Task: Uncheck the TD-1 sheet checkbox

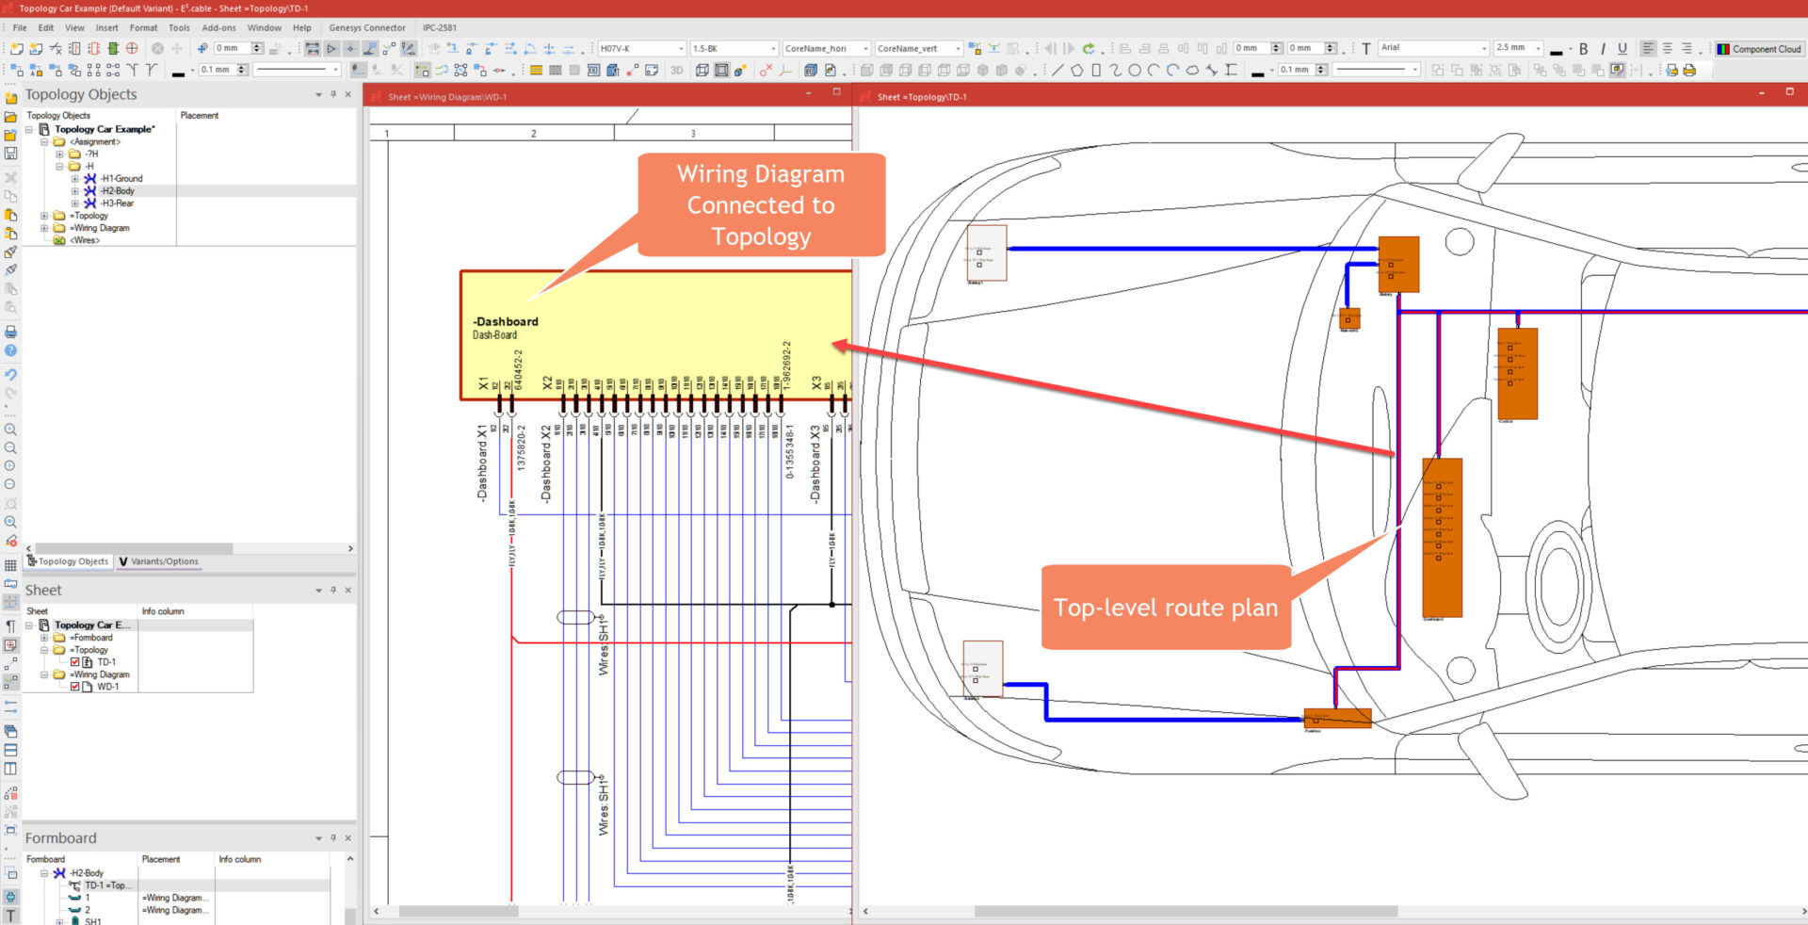Action: (75, 662)
